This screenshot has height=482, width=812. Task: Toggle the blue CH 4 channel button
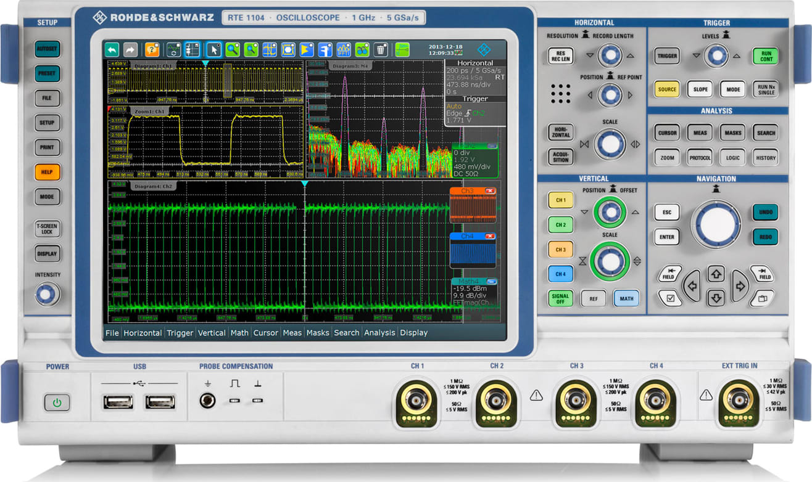pos(560,274)
